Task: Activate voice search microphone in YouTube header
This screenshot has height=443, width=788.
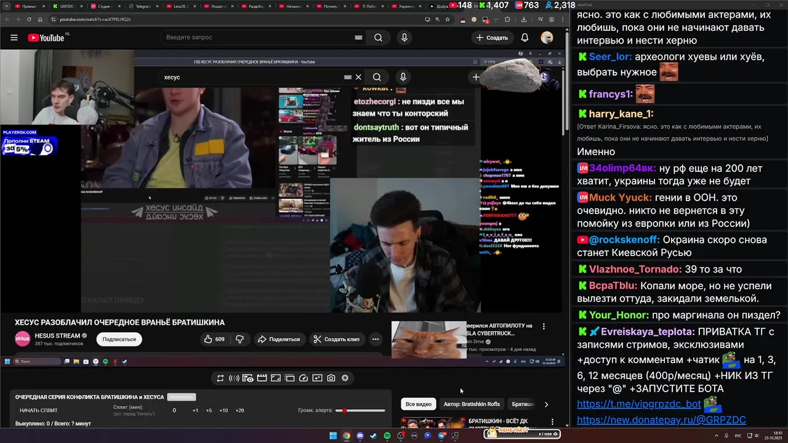Action: [x=404, y=38]
